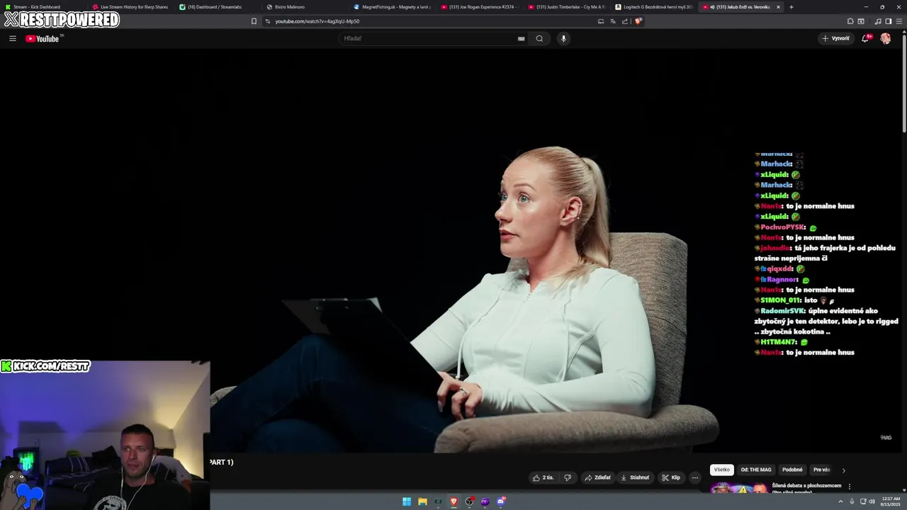Select the Pre vás chip
The height and width of the screenshot is (510, 907).
point(821,470)
